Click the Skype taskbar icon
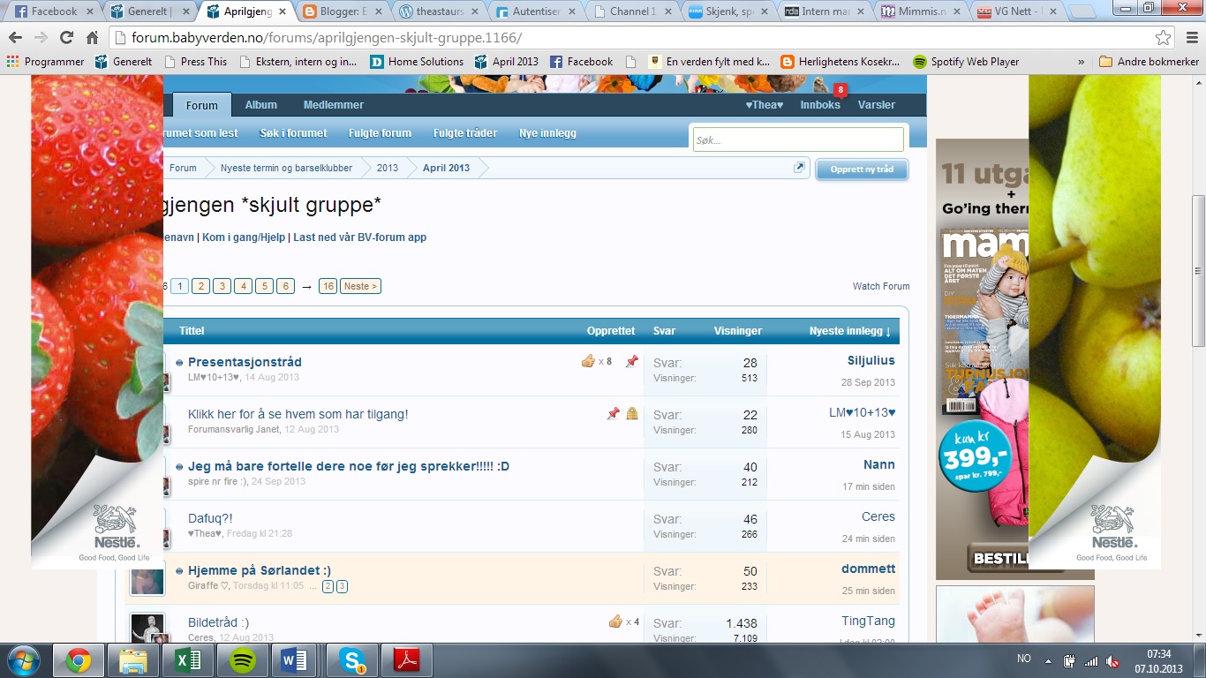The height and width of the screenshot is (678, 1206). (x=352, y=660)
